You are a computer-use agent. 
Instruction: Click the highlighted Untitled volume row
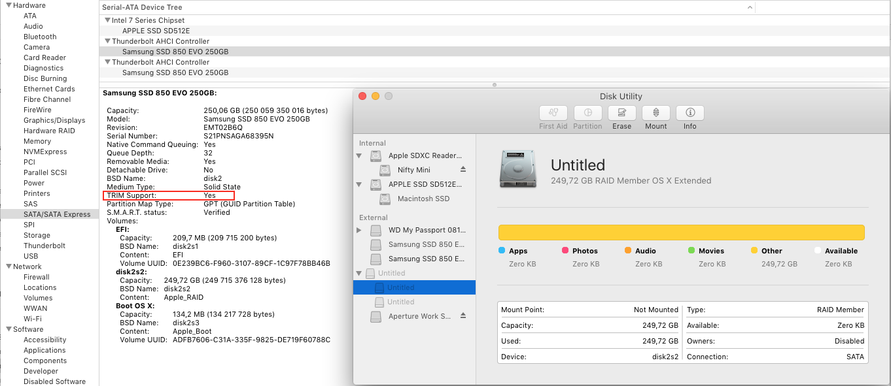(x=414, y=287)
